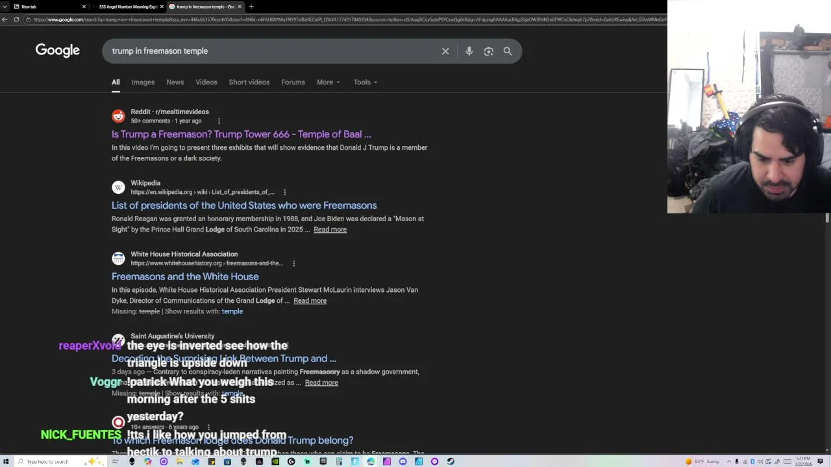Start voice search with the microphone icon
Screen dimensions: 831x467
tap(469, 51)
